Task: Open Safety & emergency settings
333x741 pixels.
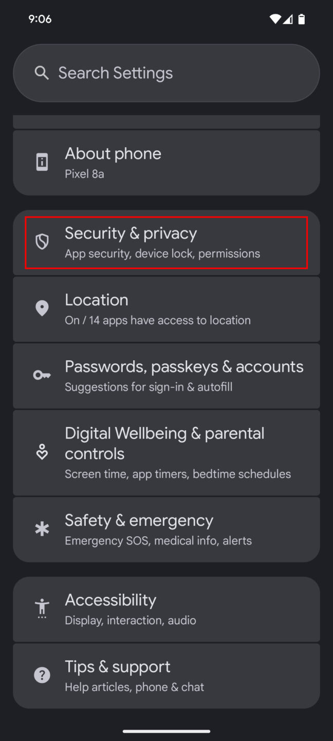Action: point(166,529)
